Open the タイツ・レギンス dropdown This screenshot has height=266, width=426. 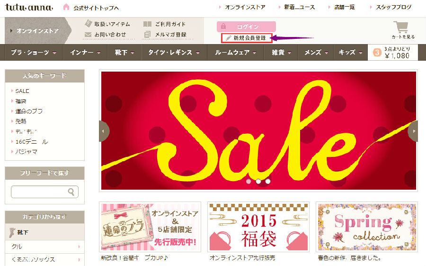click(174, 52)
